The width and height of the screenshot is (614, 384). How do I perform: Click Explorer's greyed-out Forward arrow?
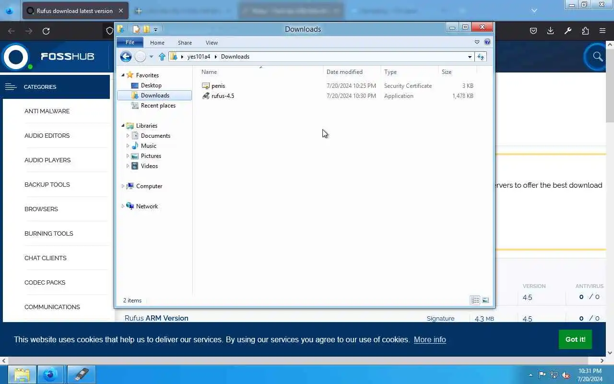140,57
